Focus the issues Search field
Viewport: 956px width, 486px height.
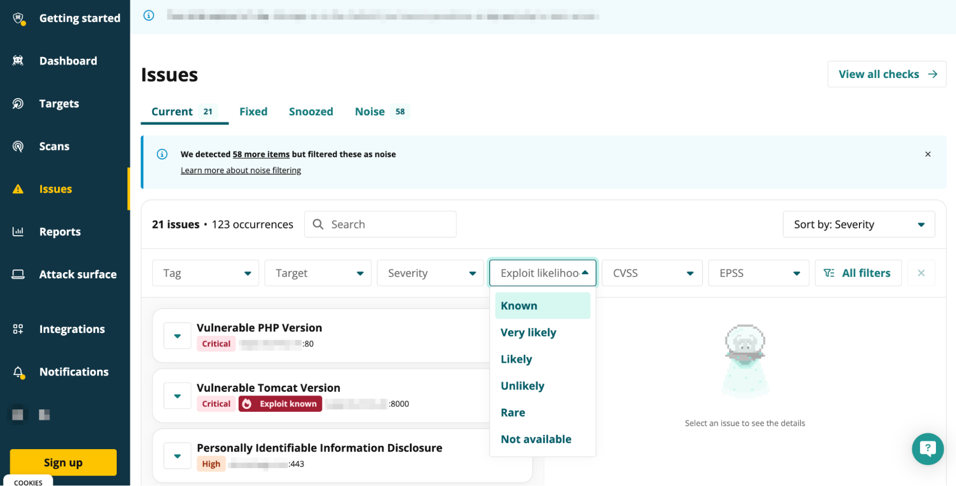(380, 224)
